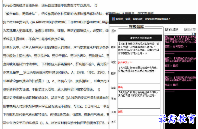The height and width of the screenshot is (129, 198).
Task: Click the avatar icon in the dark title bar
Action: (113, 19)
